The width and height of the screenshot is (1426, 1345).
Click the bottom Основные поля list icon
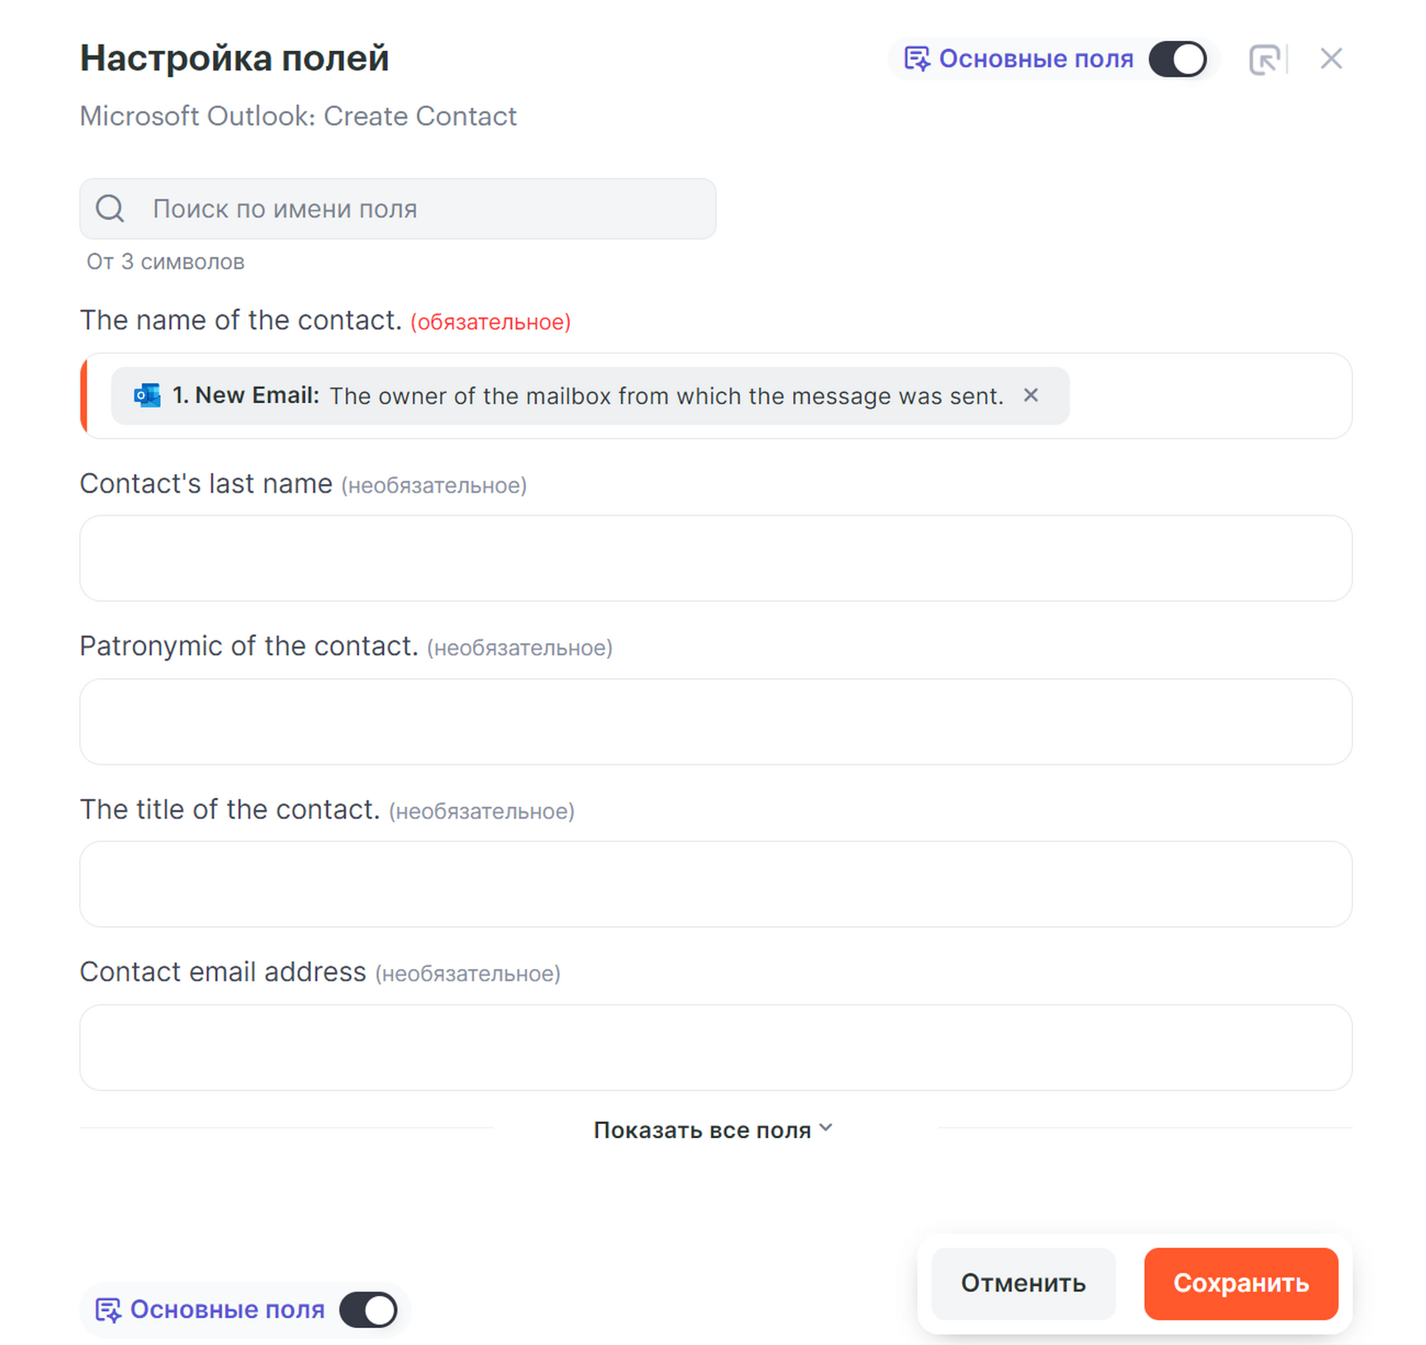pos(108,1309)
